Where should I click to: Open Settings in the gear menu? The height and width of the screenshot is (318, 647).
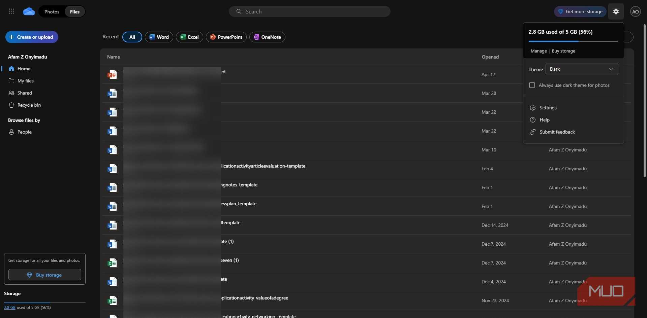(548, 108)
